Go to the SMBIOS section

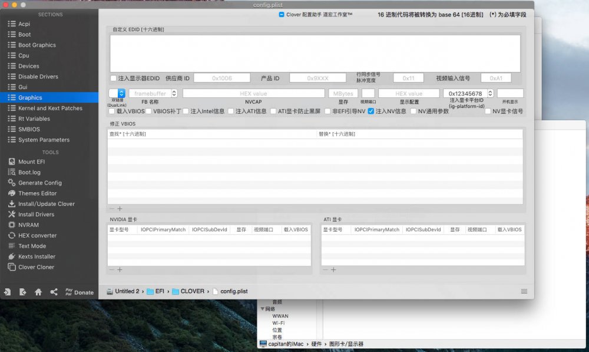(x=29, y=129)
